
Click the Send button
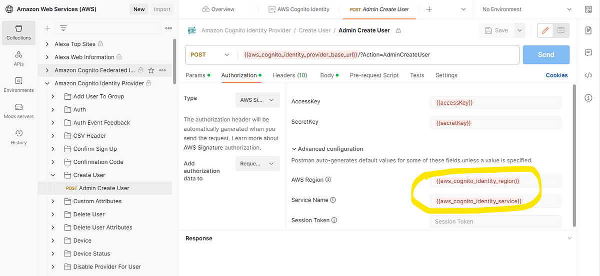click(x=546, y=55)
